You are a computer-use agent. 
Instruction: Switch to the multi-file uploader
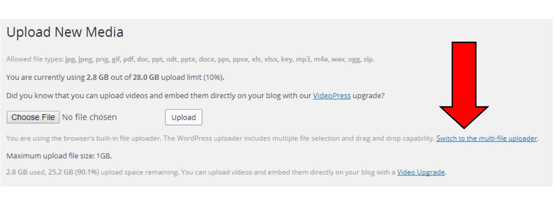[x=486, y=138]
